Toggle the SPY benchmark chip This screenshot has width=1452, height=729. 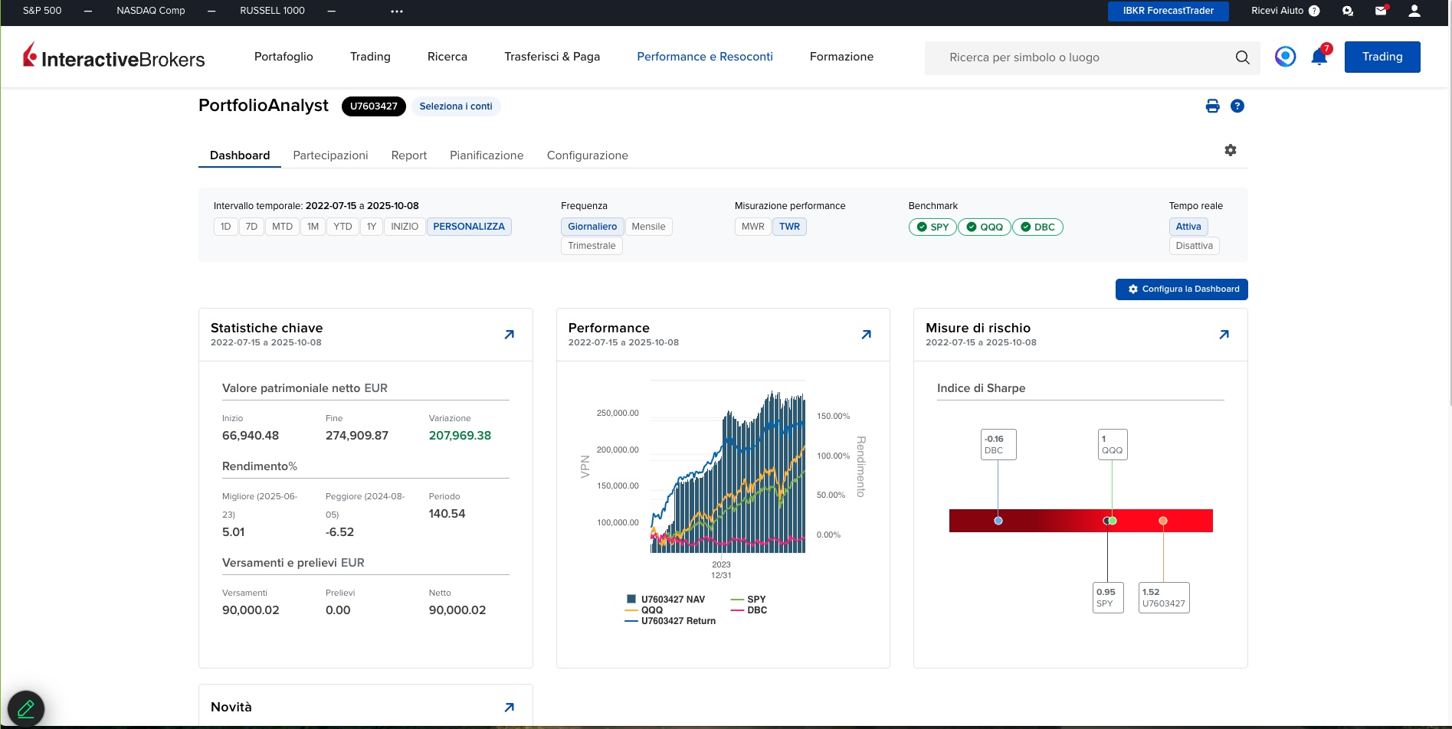click(x=932, y=227)
